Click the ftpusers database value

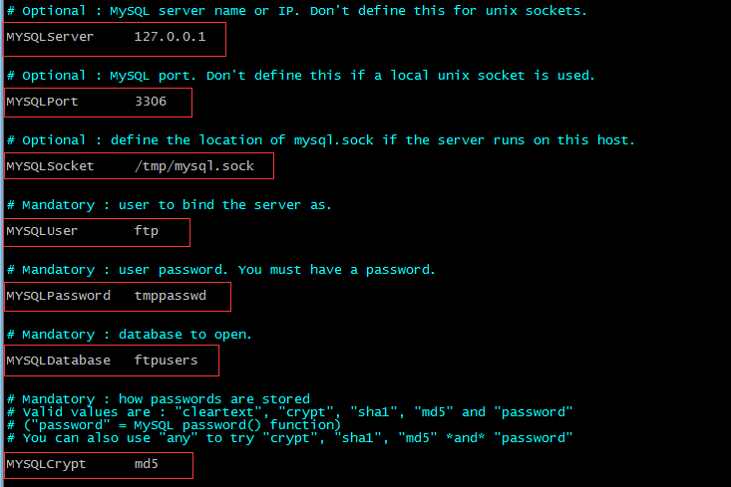[166, 361]
